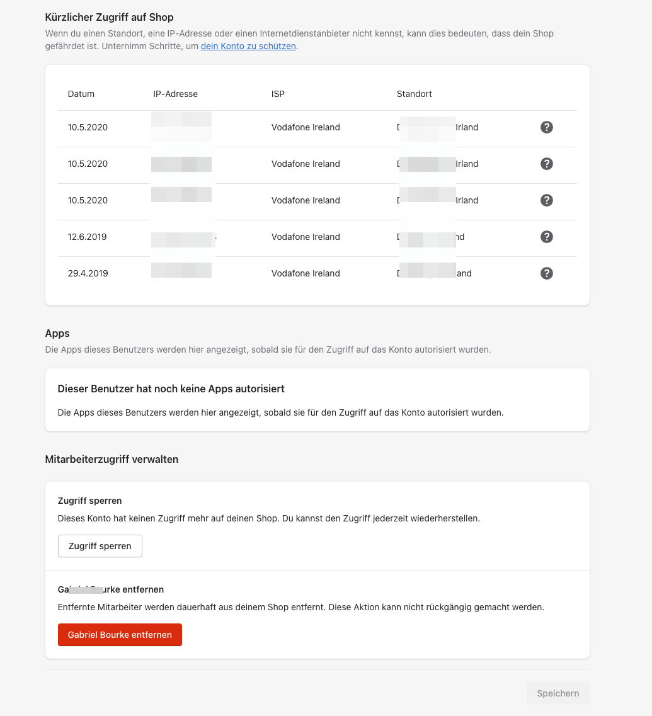Open help icon in the 29.4.2019 row

(x=547, y=273)
